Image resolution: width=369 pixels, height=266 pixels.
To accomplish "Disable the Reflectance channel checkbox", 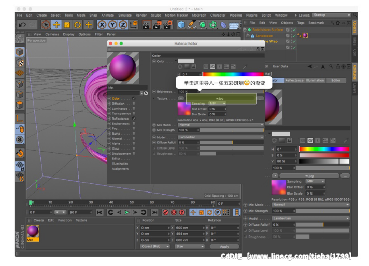I will pos(134,119).
